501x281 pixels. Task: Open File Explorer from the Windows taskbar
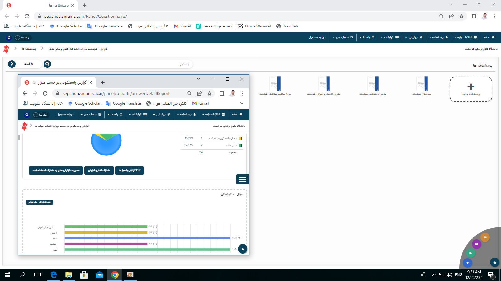click(69, 275)
